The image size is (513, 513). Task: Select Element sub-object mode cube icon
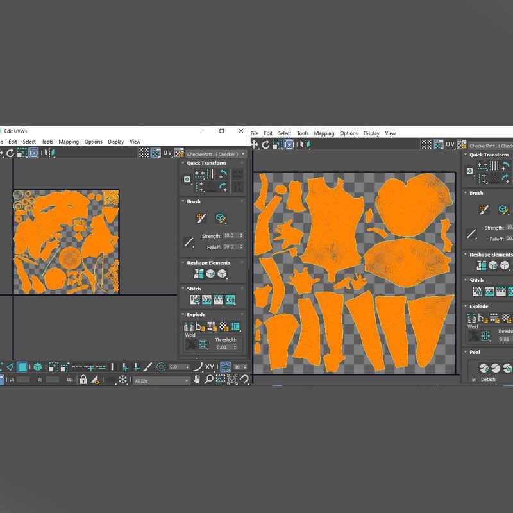pyautogui.click(x=38, y=367)
